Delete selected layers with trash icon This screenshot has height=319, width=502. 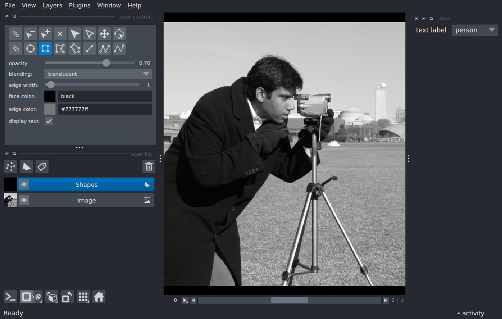pyautogui.click(x=148, y=166)
